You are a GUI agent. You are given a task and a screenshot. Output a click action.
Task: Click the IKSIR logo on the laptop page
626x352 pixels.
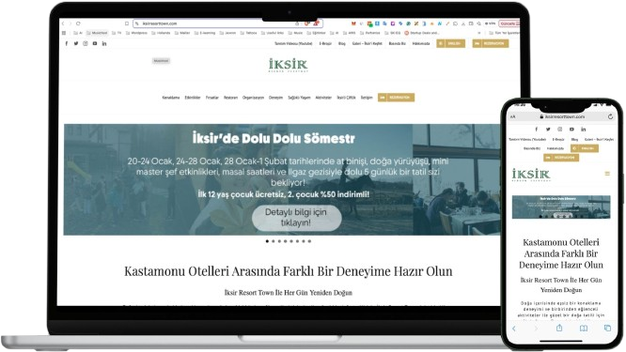coord(288,65)
